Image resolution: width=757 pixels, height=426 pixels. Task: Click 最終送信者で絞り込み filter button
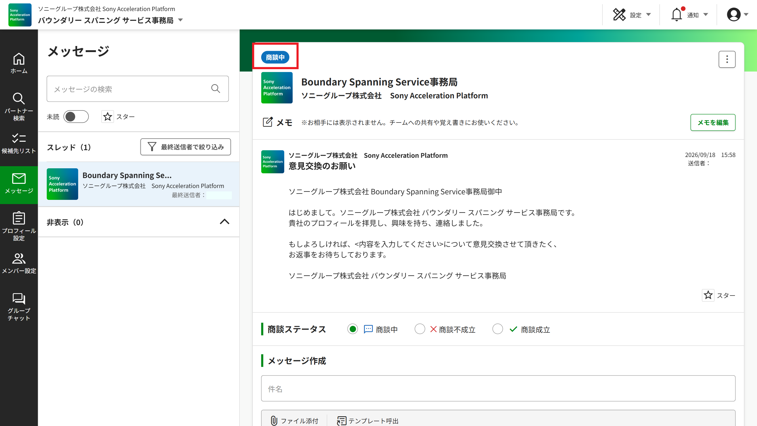click(185, 147)
